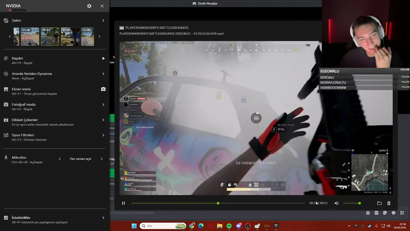This screenshot has height=231, width=410.
Task: Expand the İstatistikler chevron
Action: click(x=103, y=218)
